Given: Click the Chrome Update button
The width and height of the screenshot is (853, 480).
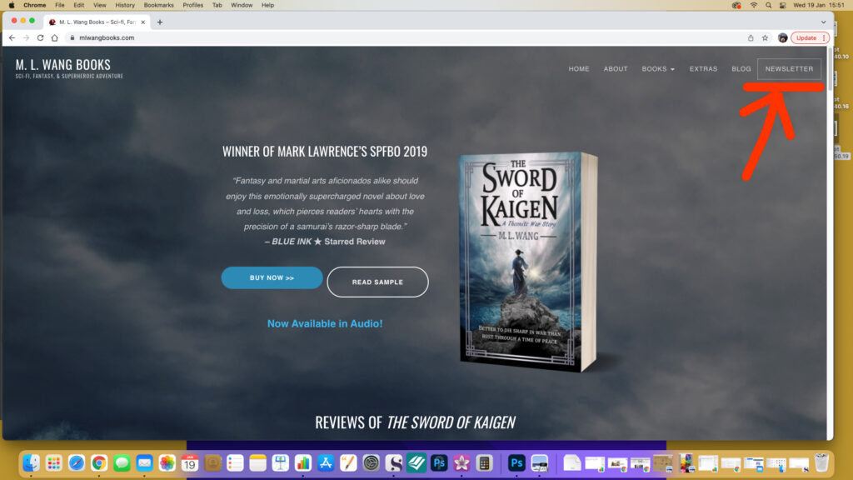Looking at the screenshot, I should 809,37.
